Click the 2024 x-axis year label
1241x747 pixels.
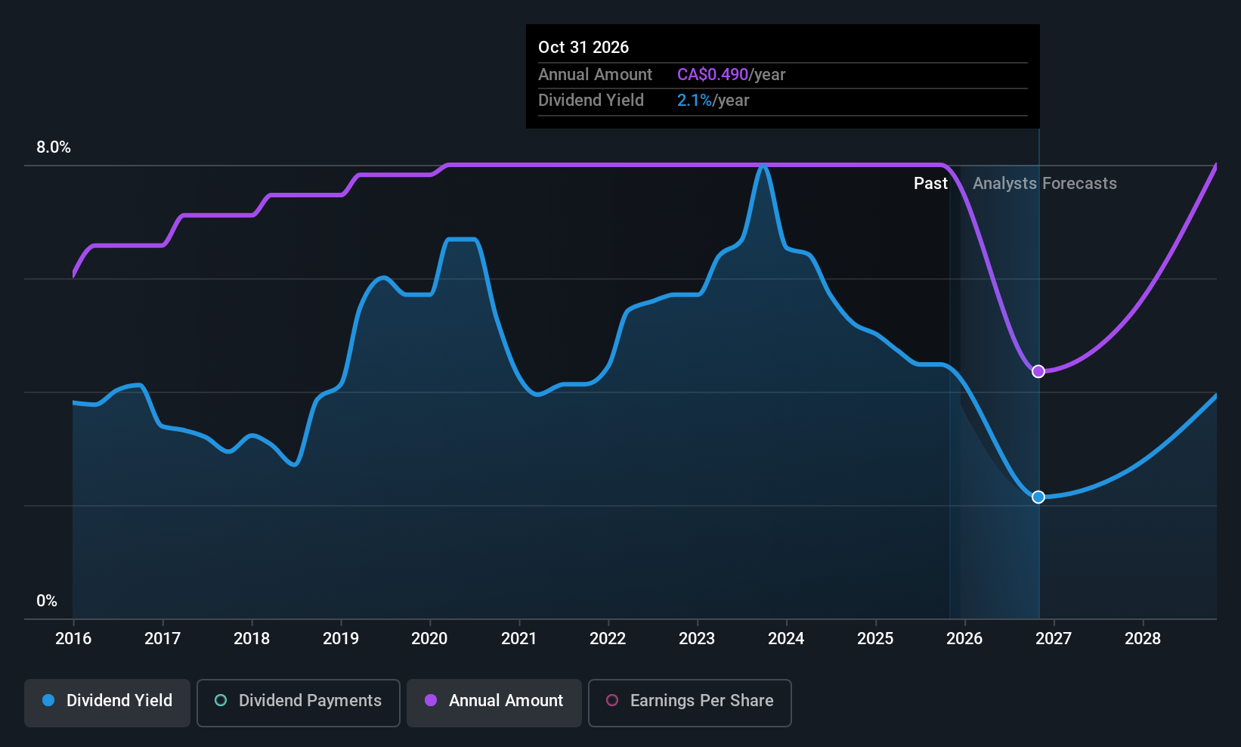pos(786,639)
